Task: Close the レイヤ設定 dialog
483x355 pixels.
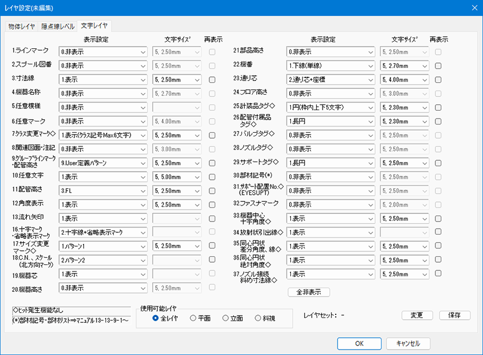Action: pyautogui.click(x=475, y=8)
